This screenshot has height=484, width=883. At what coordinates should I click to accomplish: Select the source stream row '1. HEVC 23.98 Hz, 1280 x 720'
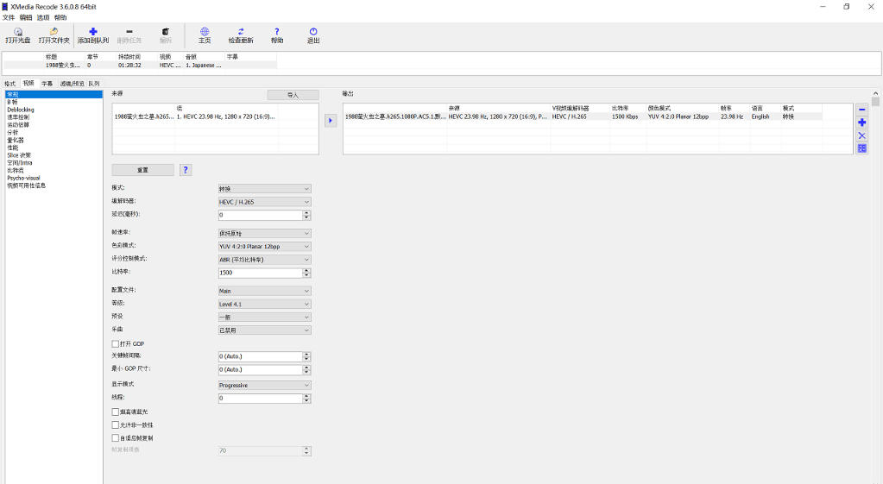pyautogui.click(x=215, y=116)
